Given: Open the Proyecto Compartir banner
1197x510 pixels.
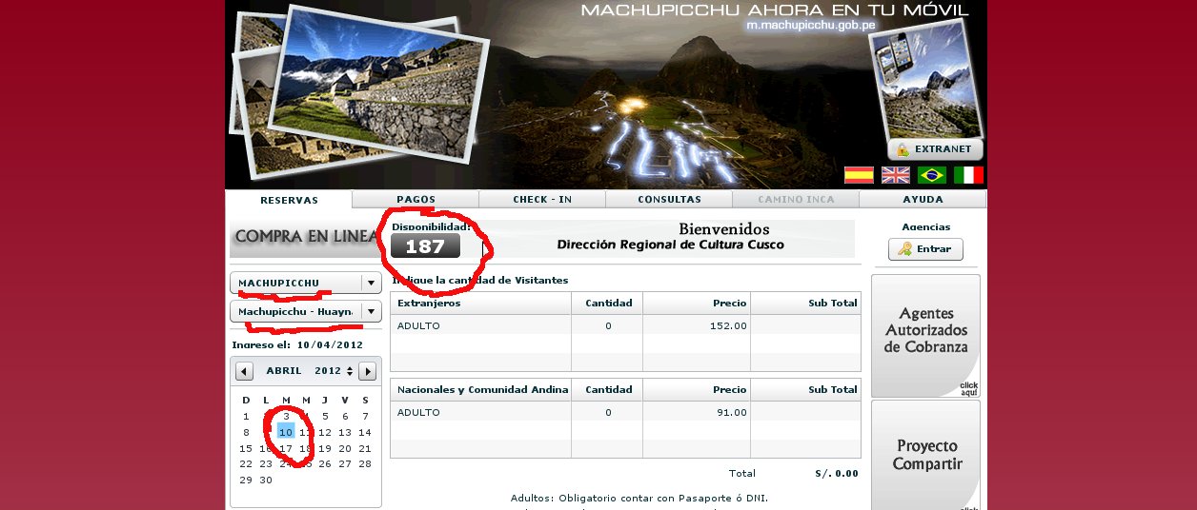Looking at the screenshot, I should [x=925, y=455].
